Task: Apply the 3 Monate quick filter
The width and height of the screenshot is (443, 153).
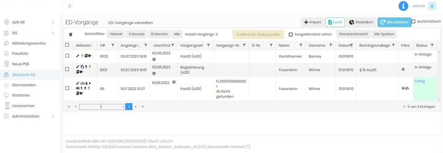Action: pos(137,34)
